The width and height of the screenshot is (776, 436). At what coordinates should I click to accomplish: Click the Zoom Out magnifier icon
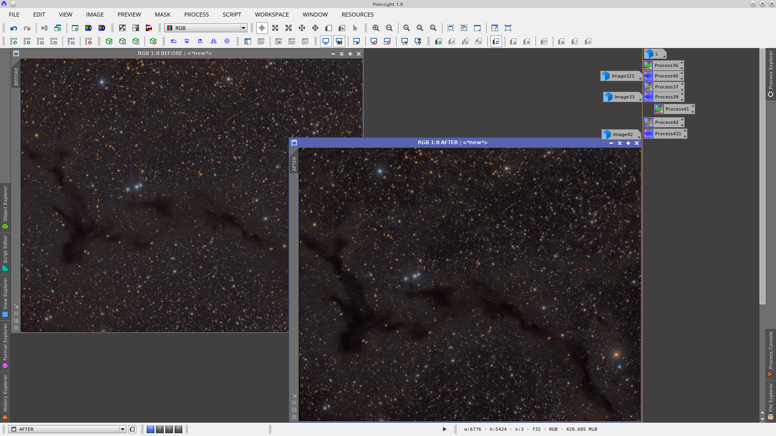tap(389, 28)
